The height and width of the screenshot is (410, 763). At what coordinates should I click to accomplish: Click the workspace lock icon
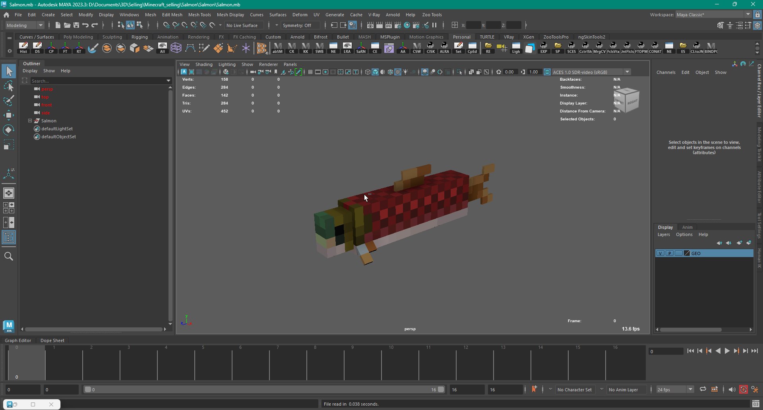[x=757, y=15]
